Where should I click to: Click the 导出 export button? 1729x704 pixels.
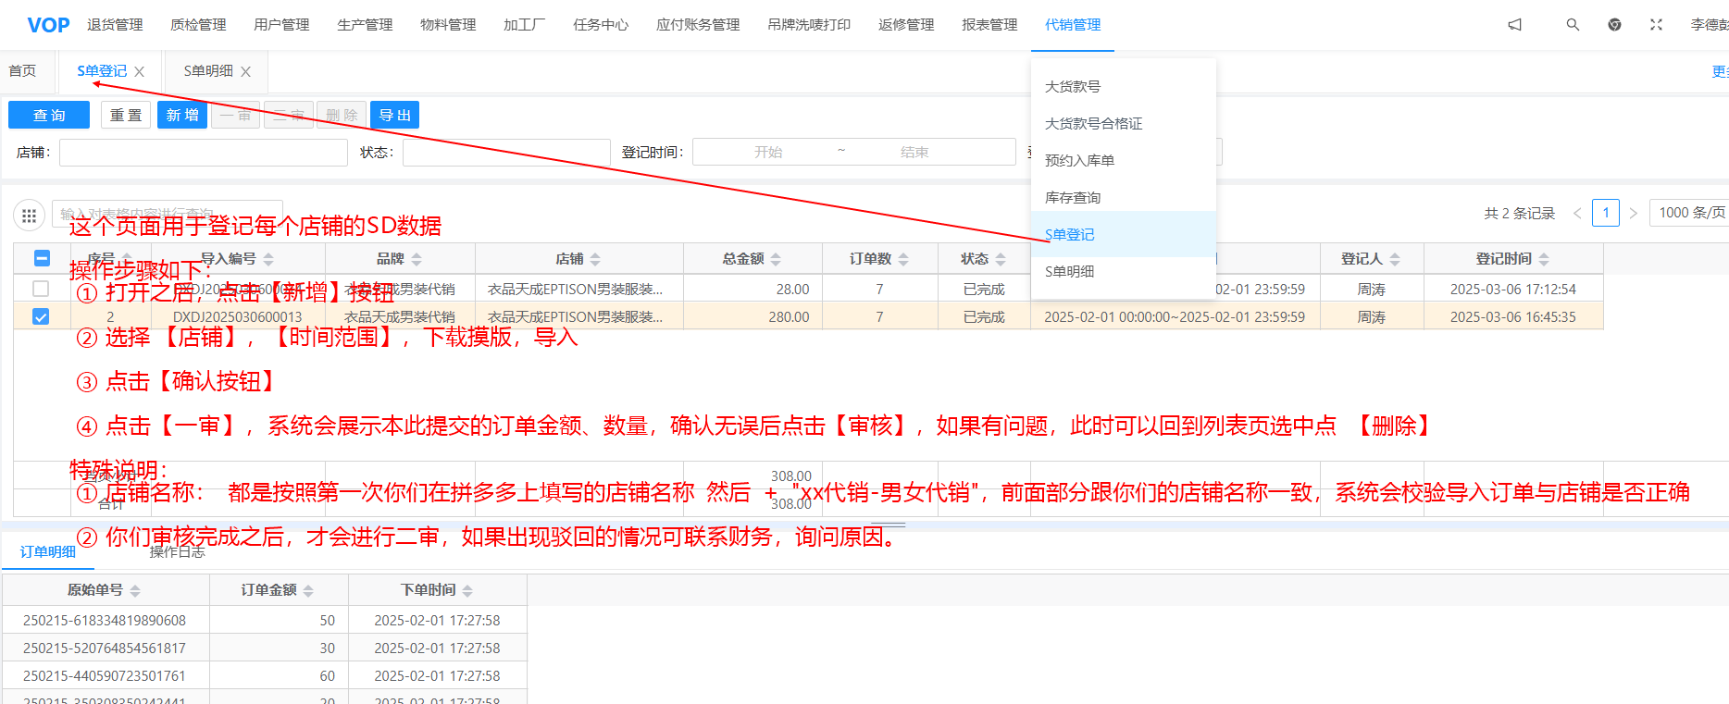pyautogui.click(x=394, y=115)
